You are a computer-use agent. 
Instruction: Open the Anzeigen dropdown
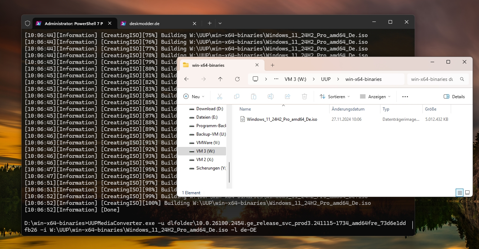point(375,96)
